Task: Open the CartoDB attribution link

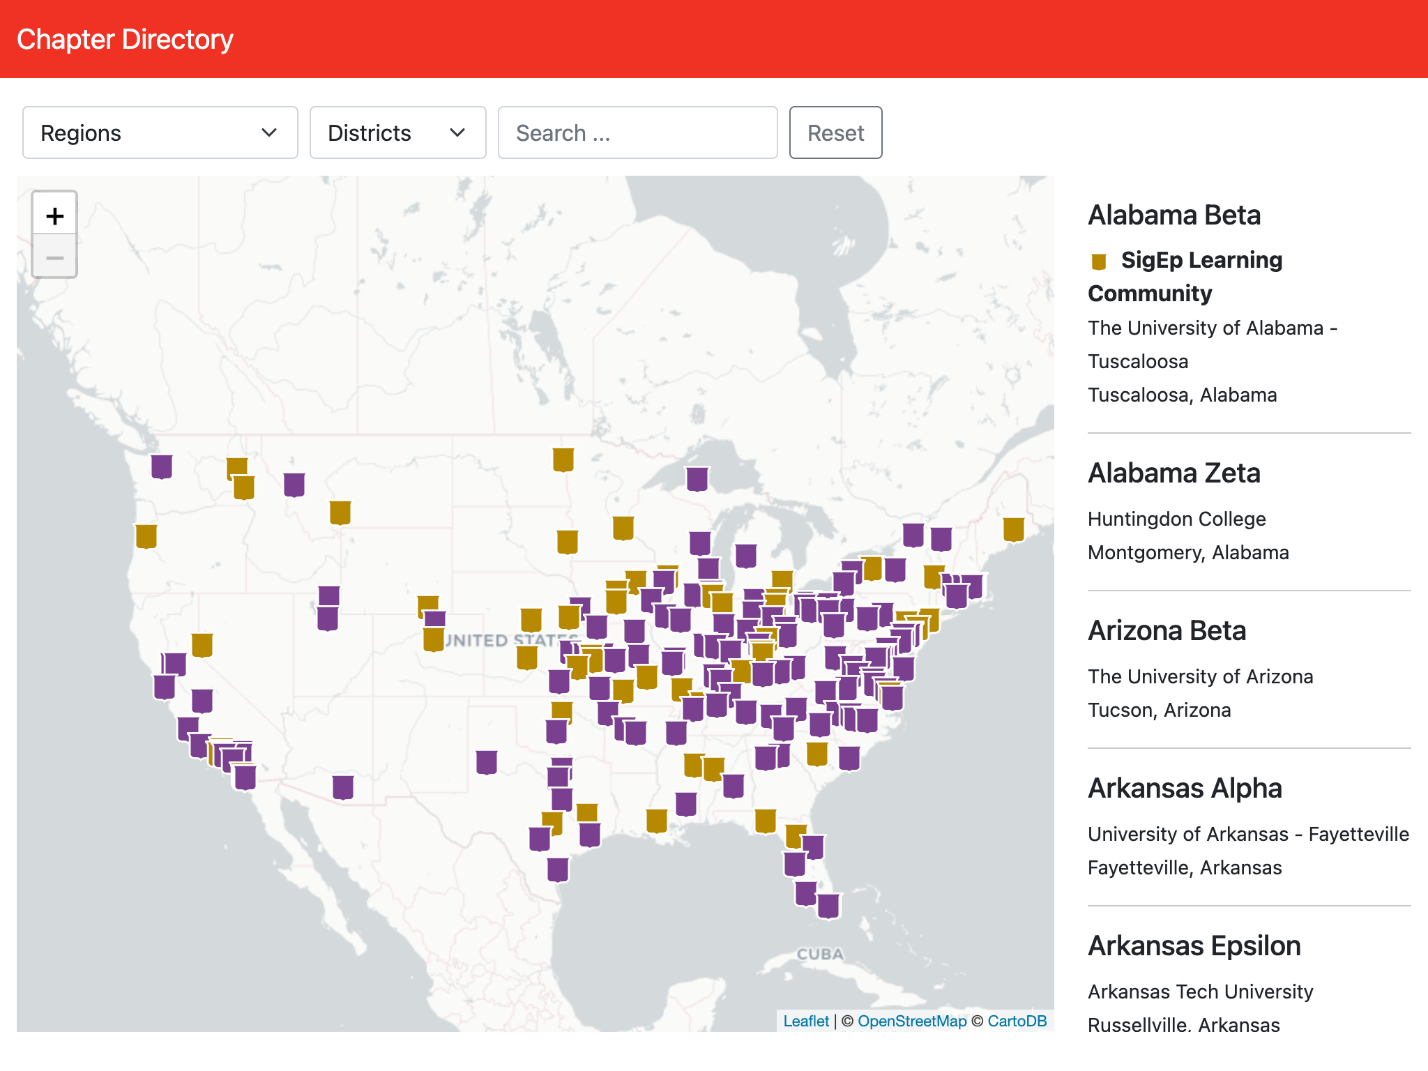Action: pos(1017,1021)
